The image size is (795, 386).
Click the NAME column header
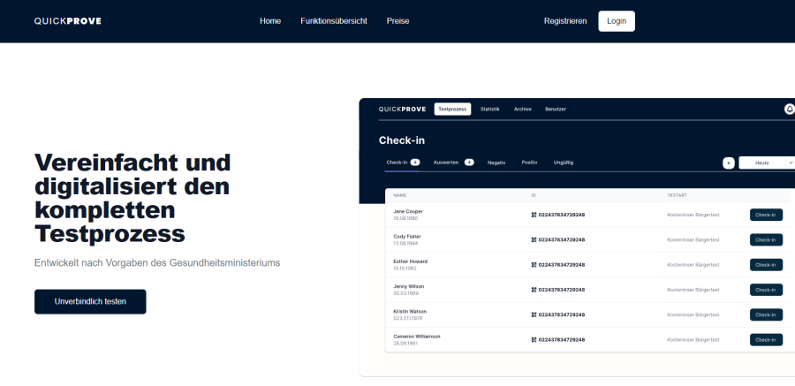pos(399,195)
